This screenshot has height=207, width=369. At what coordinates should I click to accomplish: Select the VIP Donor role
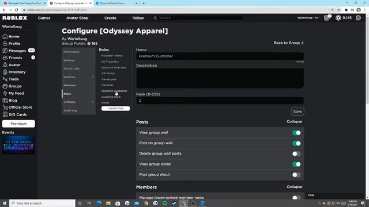pyautogui.click(x=108, y=74)
